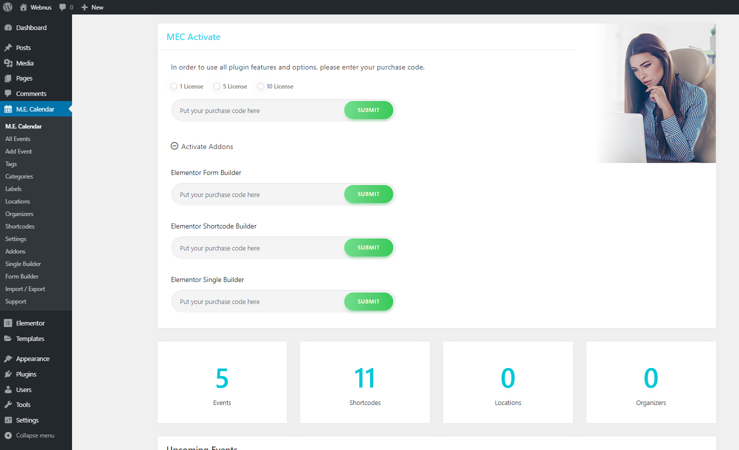Click the Comments speech bubble icon in sidebar

coord(8,93)
